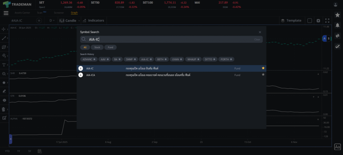Open the watchlist star in right sidebar
The width and height of the screenshot is (343, 155).
337,15
